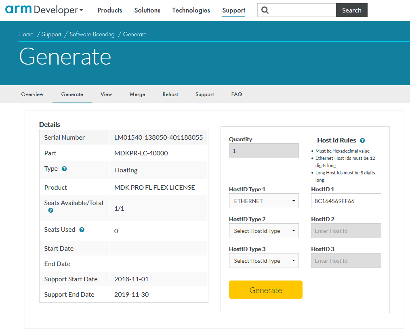
Task: Switch to the Overview tab
Action: [32, 94]
